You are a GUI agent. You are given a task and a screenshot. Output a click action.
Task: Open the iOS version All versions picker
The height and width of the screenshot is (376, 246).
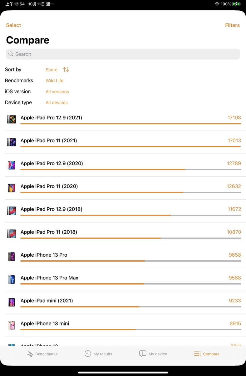pyautogui.click(x=57, y=91)
